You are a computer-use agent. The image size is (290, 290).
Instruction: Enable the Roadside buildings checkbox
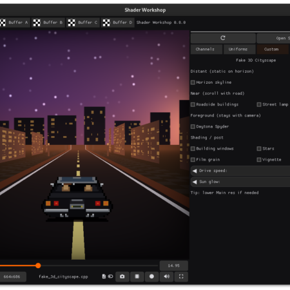(193, 104)
